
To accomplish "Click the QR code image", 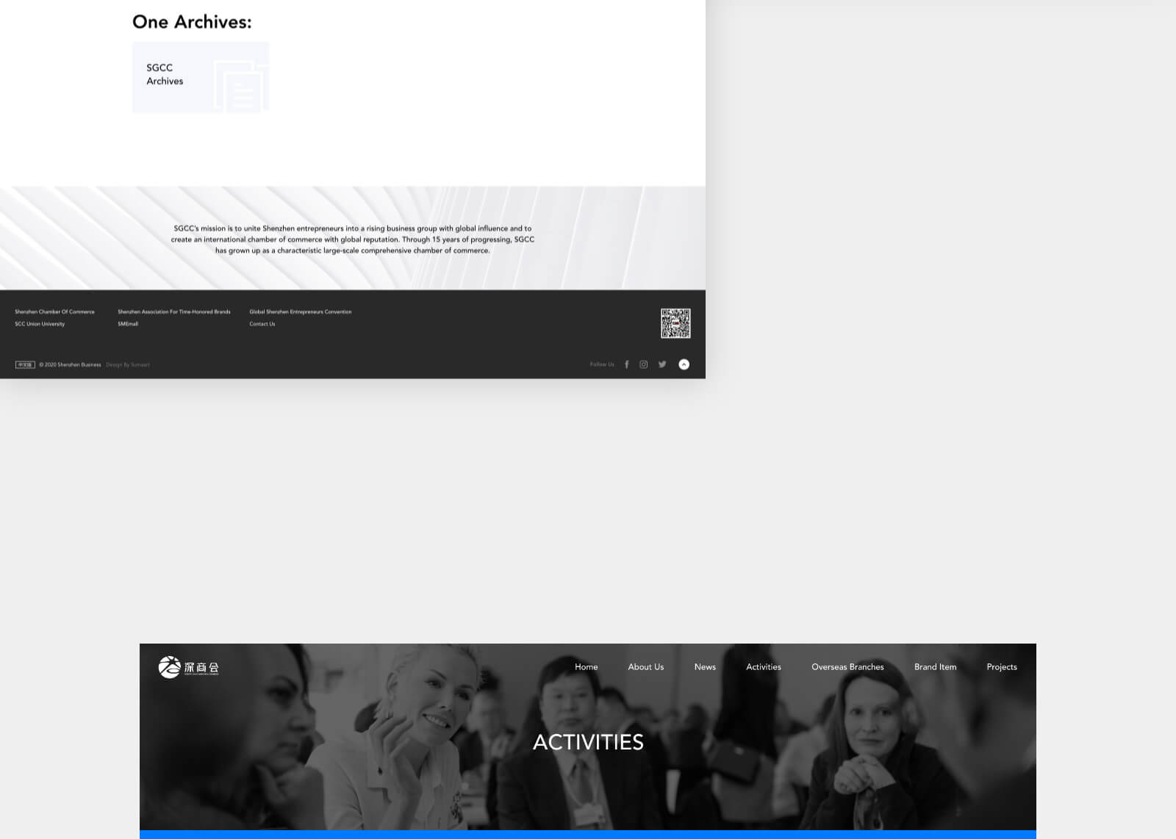I will coord(675,323).
